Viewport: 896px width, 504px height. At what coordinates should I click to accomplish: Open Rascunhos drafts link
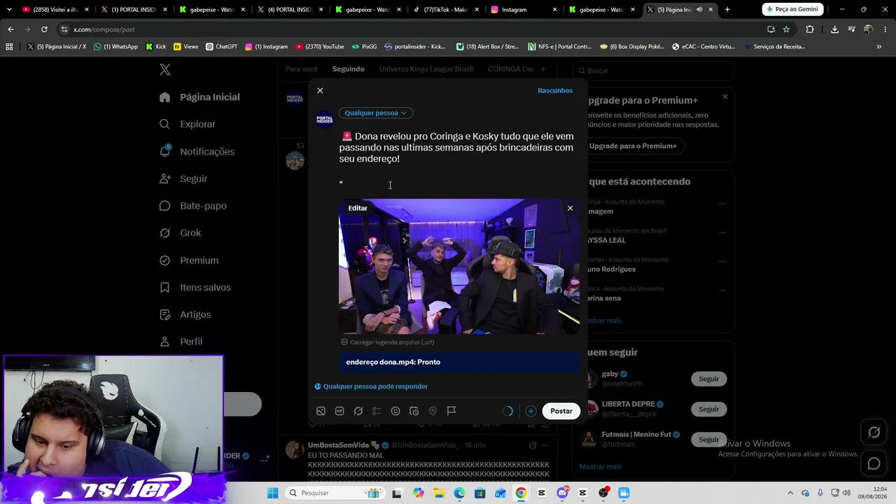pyautogui.click(x=555, y=90)
